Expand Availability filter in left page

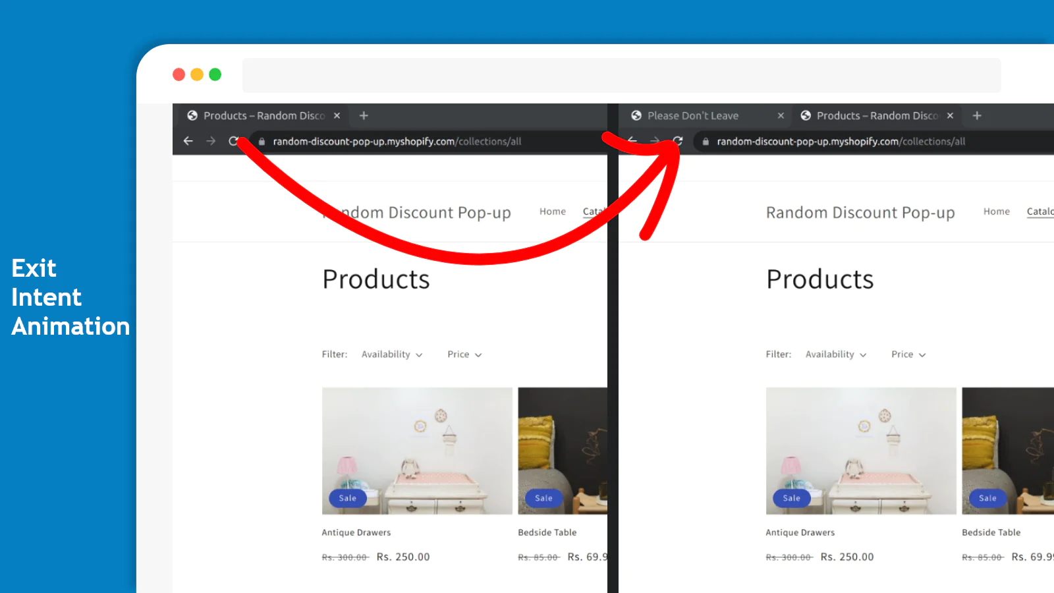392,354
